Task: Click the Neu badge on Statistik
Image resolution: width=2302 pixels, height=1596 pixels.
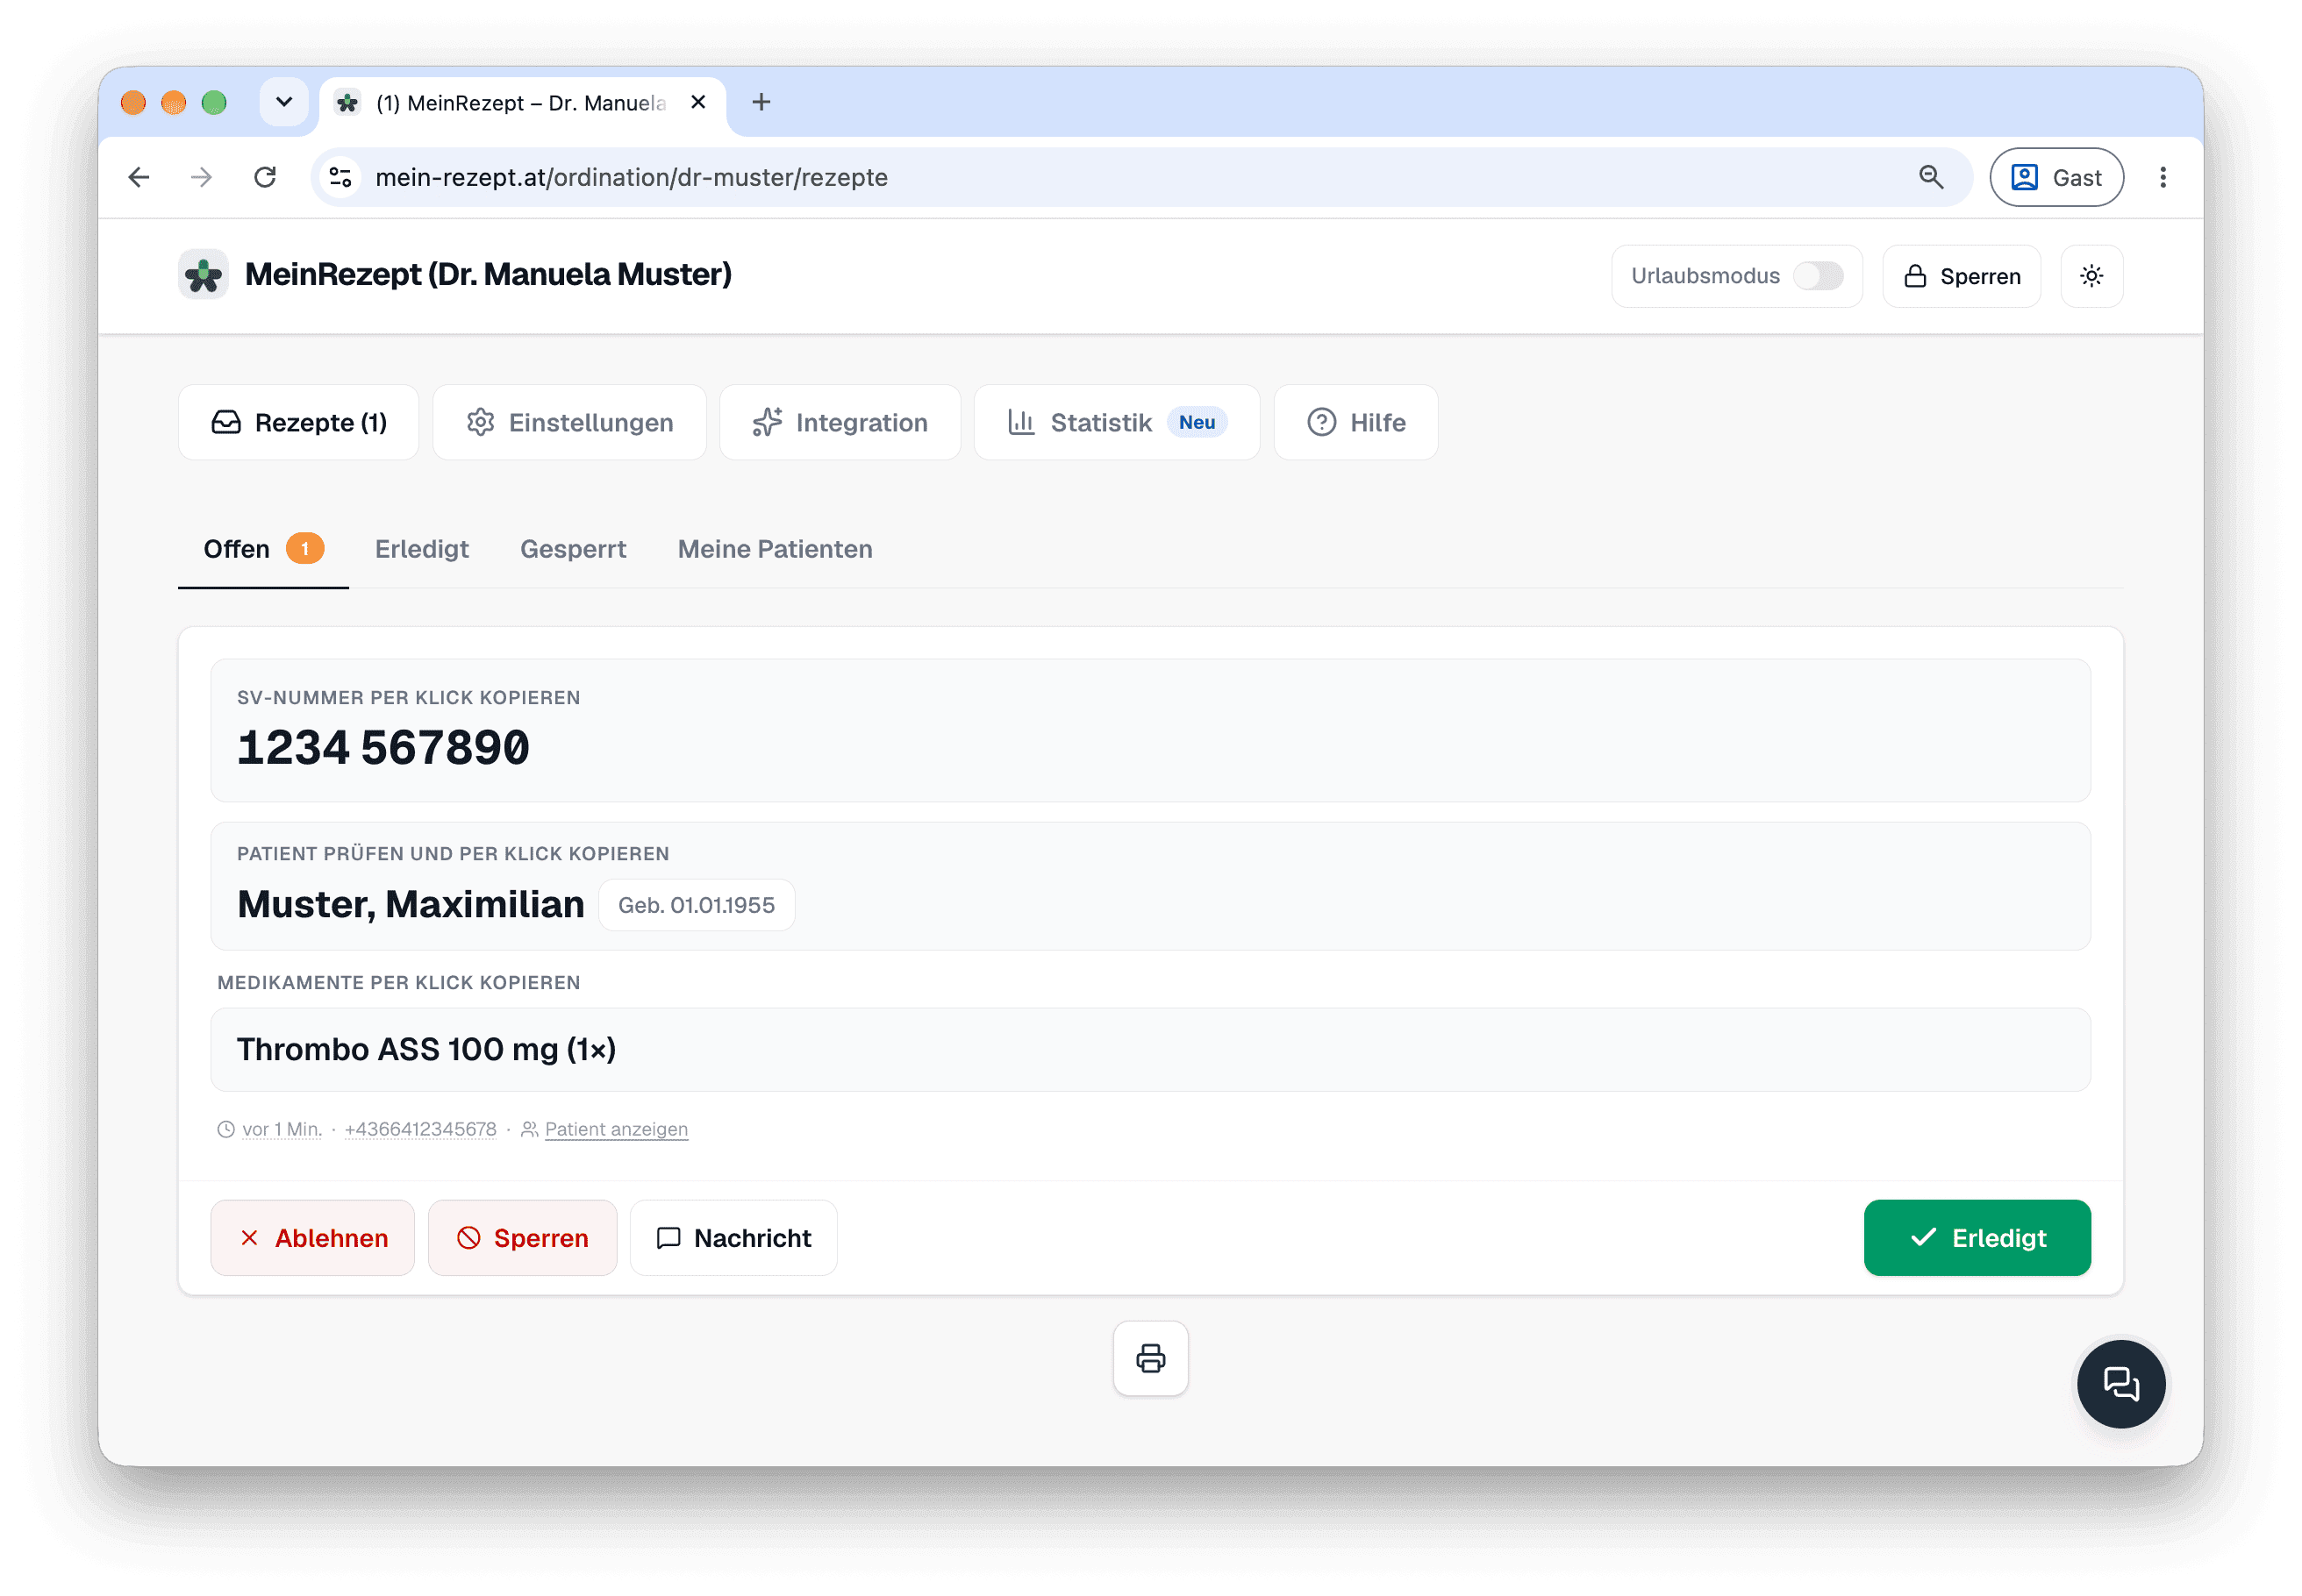Action: coord(1196,422)
